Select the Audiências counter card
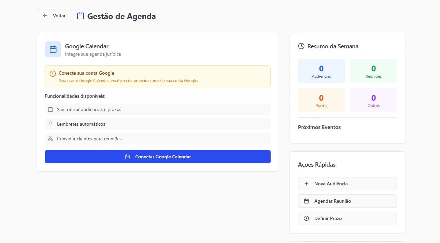440x243 pixels. [x=321, y=70]
